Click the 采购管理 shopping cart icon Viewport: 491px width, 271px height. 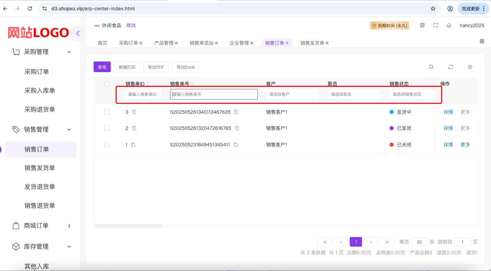[16, 52]
